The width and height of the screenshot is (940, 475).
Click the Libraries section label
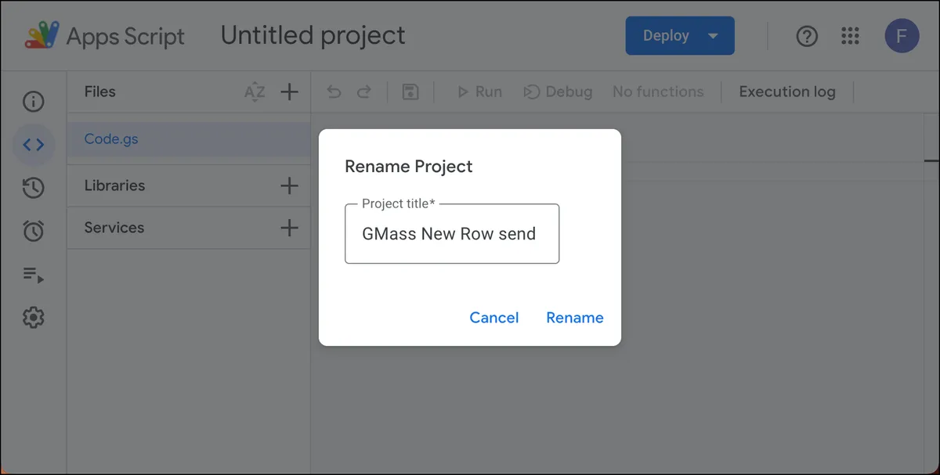click(x=114, y=185)
